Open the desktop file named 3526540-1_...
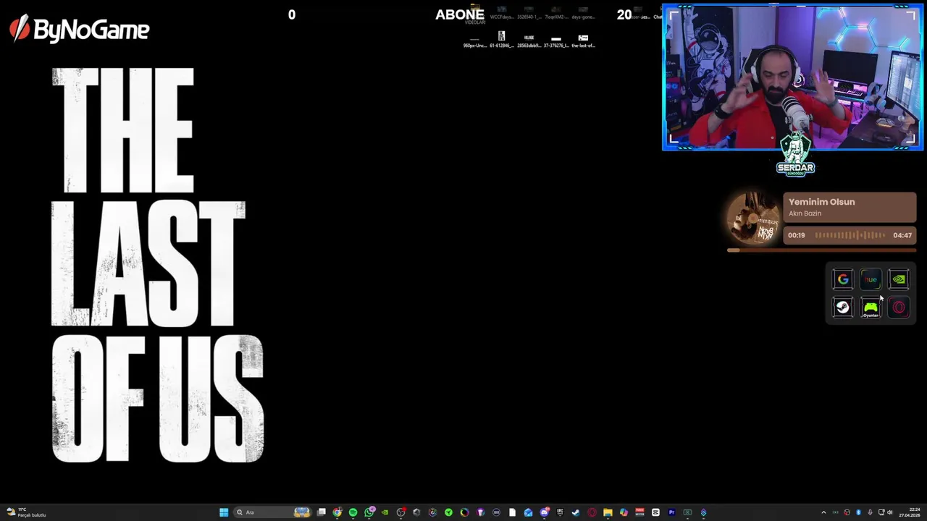The width and height of the screenshot is (927, 521). (x=529, y=12)
